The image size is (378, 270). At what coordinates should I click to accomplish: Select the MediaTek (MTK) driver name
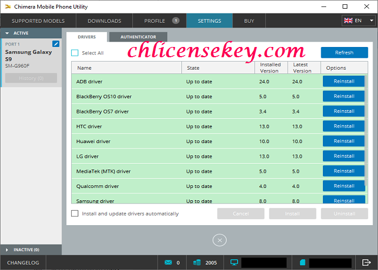104,171
